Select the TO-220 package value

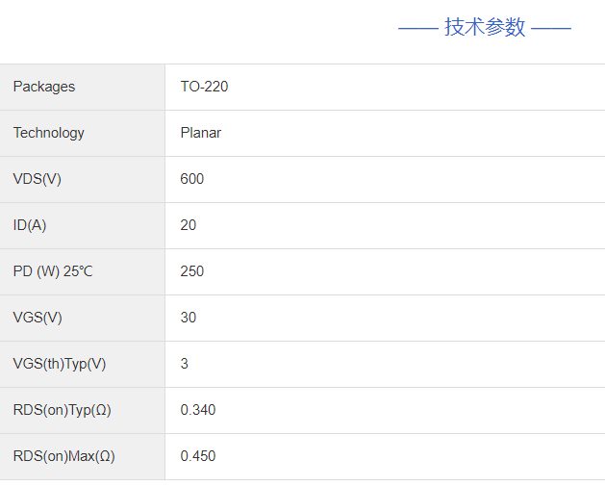tap(204, 87)
